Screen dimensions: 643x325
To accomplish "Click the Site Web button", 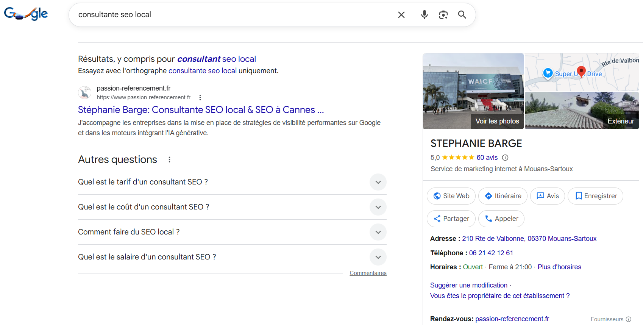I will click(x=451, y=196).
